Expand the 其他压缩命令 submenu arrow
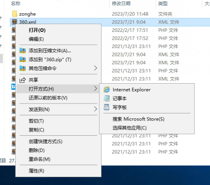210x185 pixels. click(96, 68)
